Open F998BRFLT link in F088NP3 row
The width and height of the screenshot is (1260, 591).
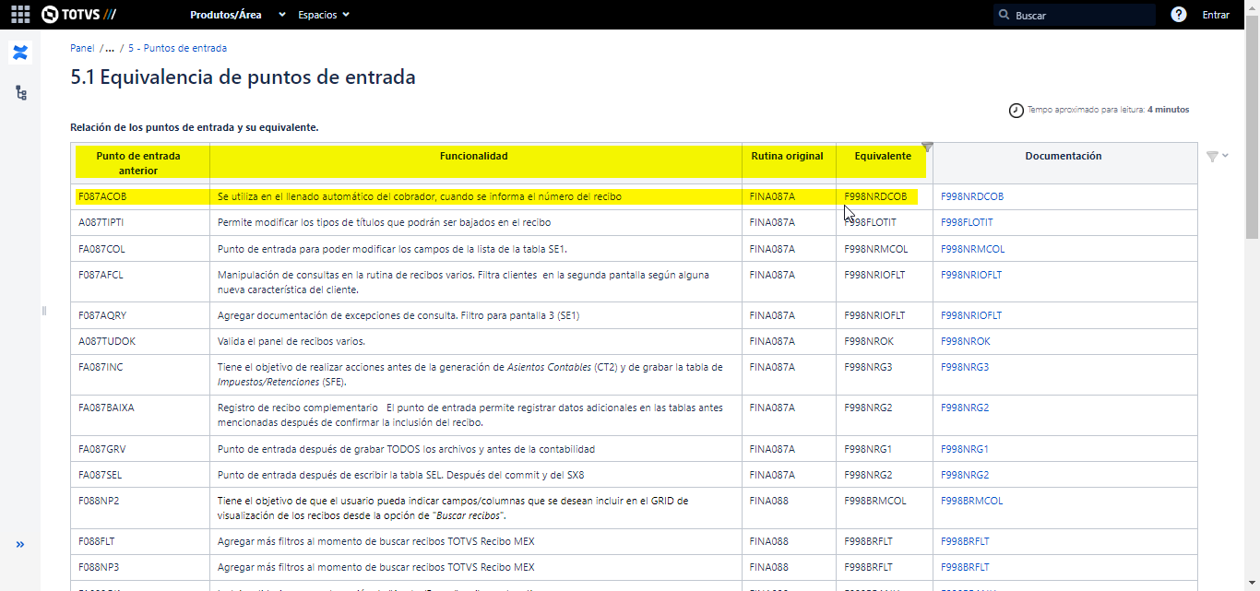pos(965,567)
